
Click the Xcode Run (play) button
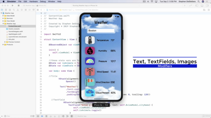click(x=13, y=6)
